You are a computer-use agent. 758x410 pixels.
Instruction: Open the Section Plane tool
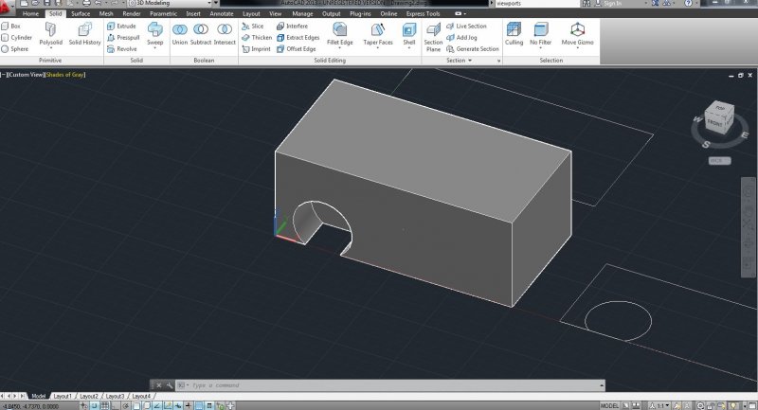point(433,36)
